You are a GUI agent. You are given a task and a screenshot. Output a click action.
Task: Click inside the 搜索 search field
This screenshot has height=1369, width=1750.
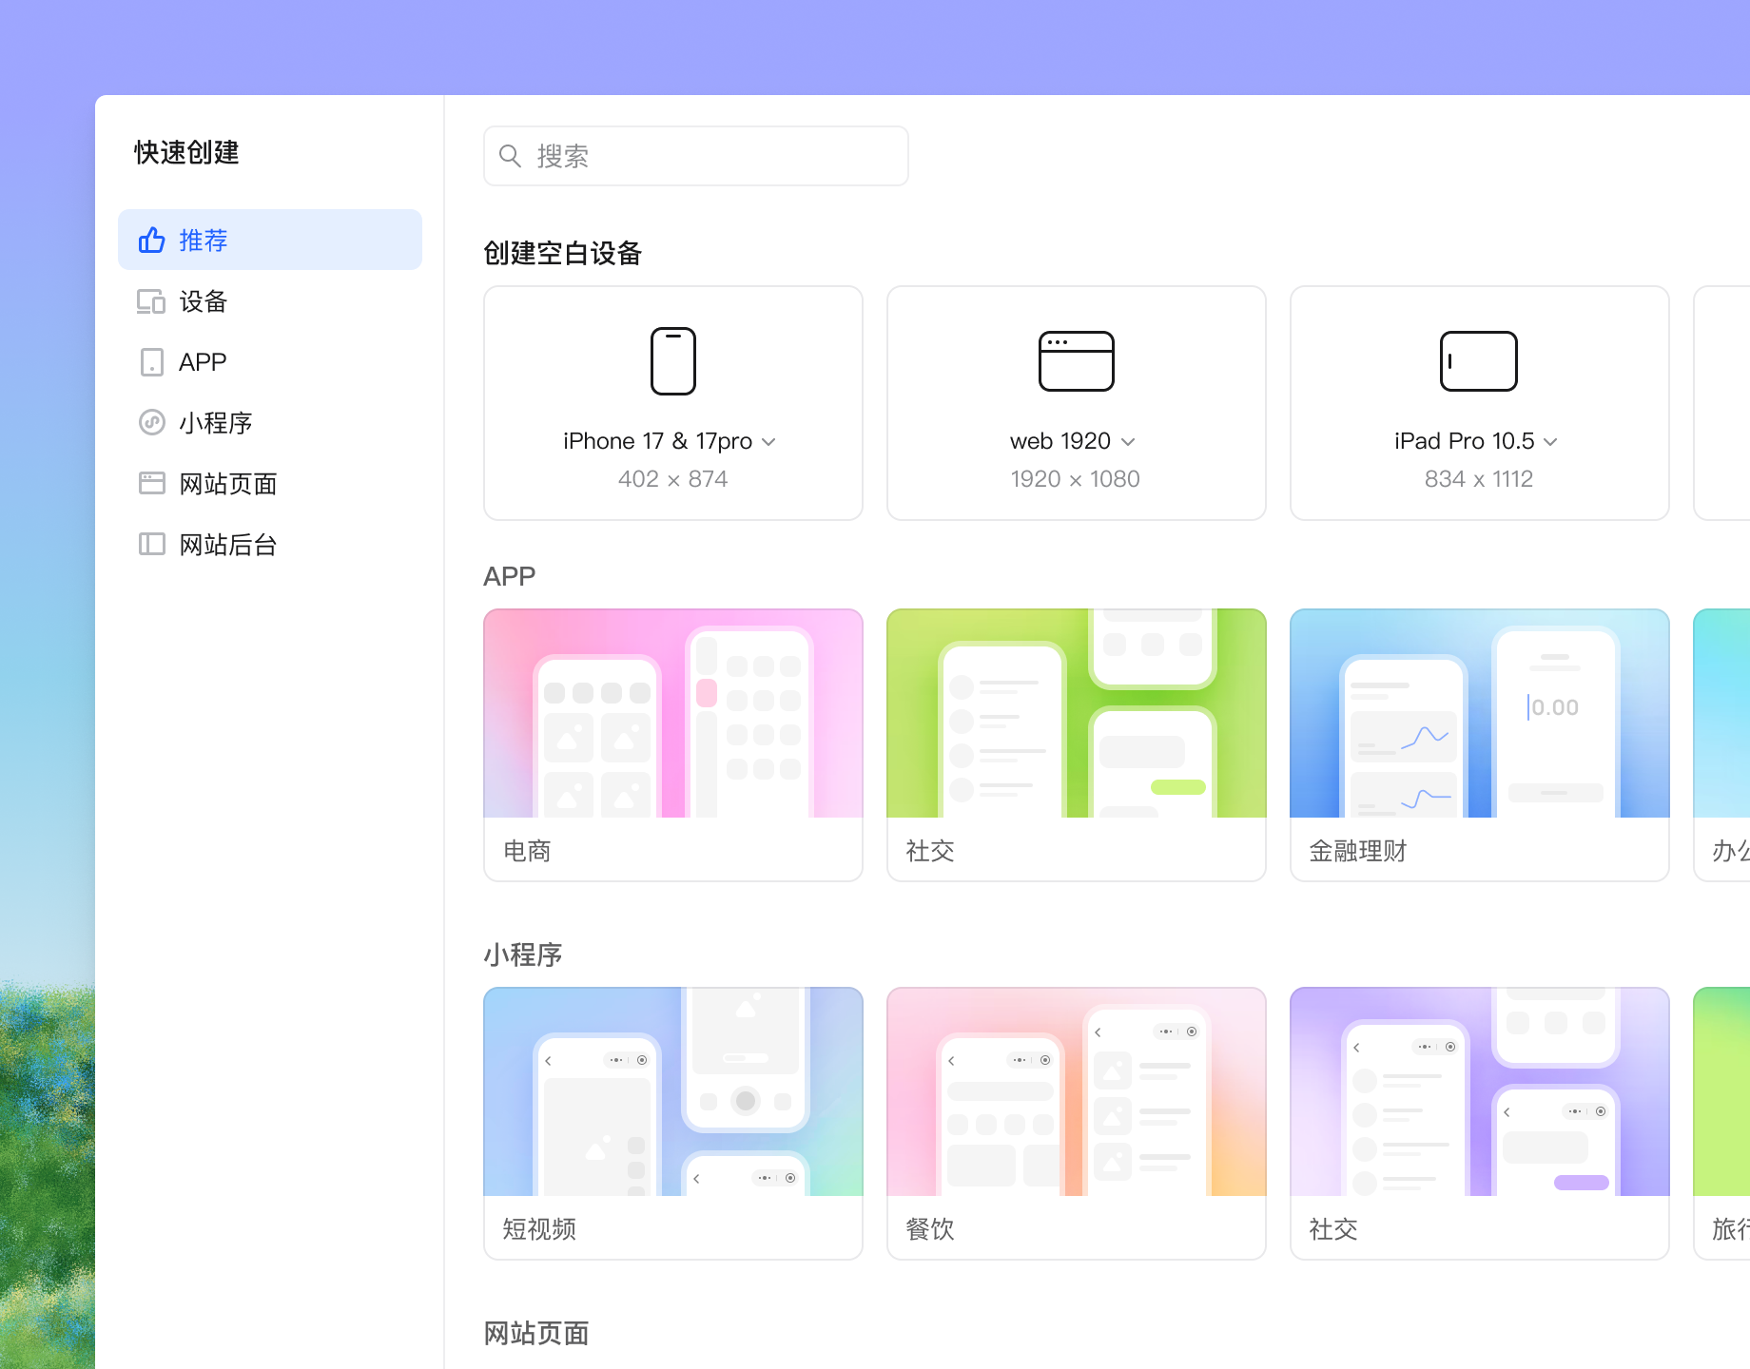coord(694,155)
